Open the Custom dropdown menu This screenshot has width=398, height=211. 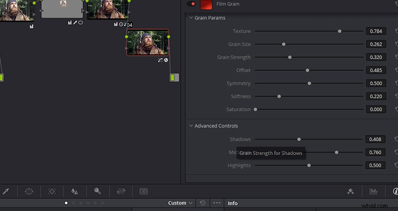(x=180, y=203)
